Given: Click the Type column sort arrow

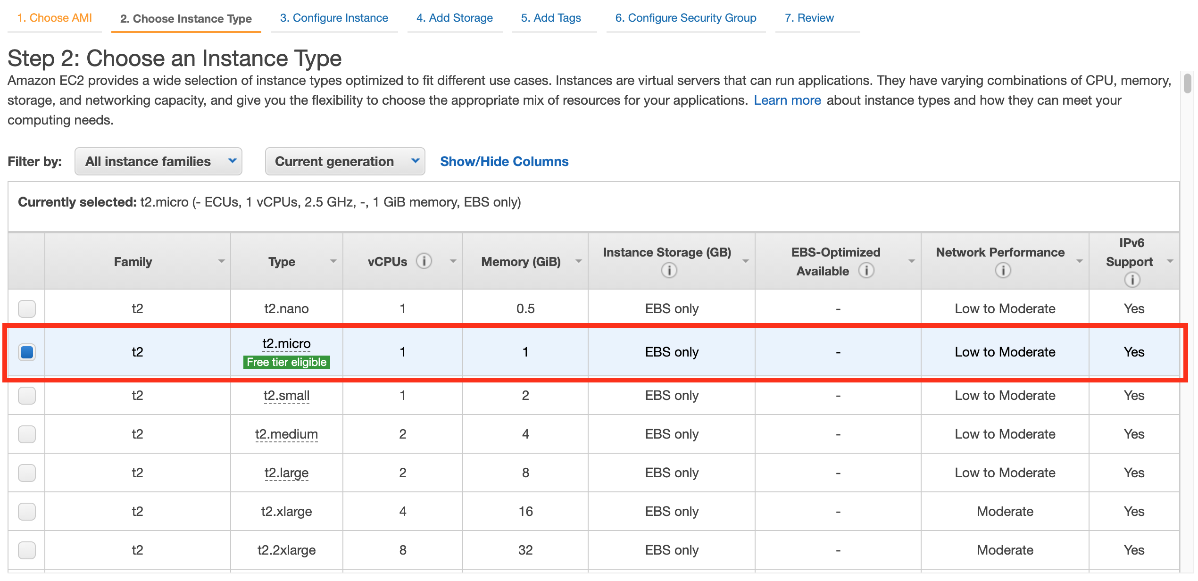Looking at the screenshot, I should [x=333, y=261].
